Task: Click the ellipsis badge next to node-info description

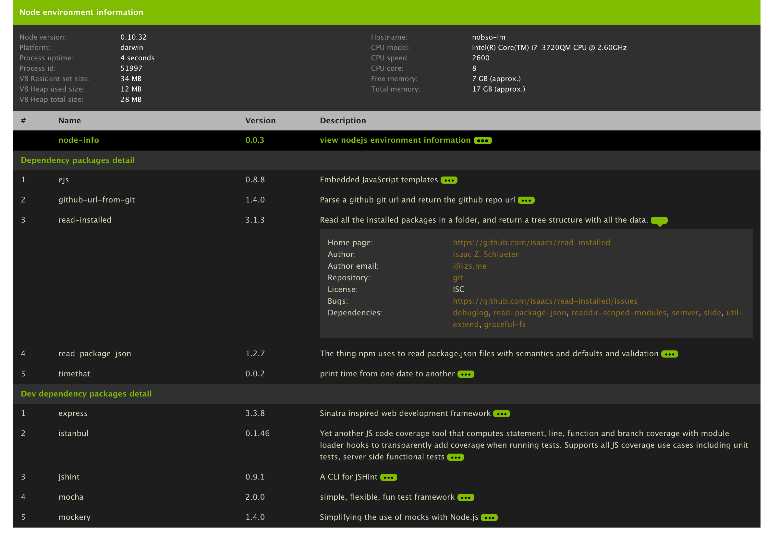Action: coord(482,140)
